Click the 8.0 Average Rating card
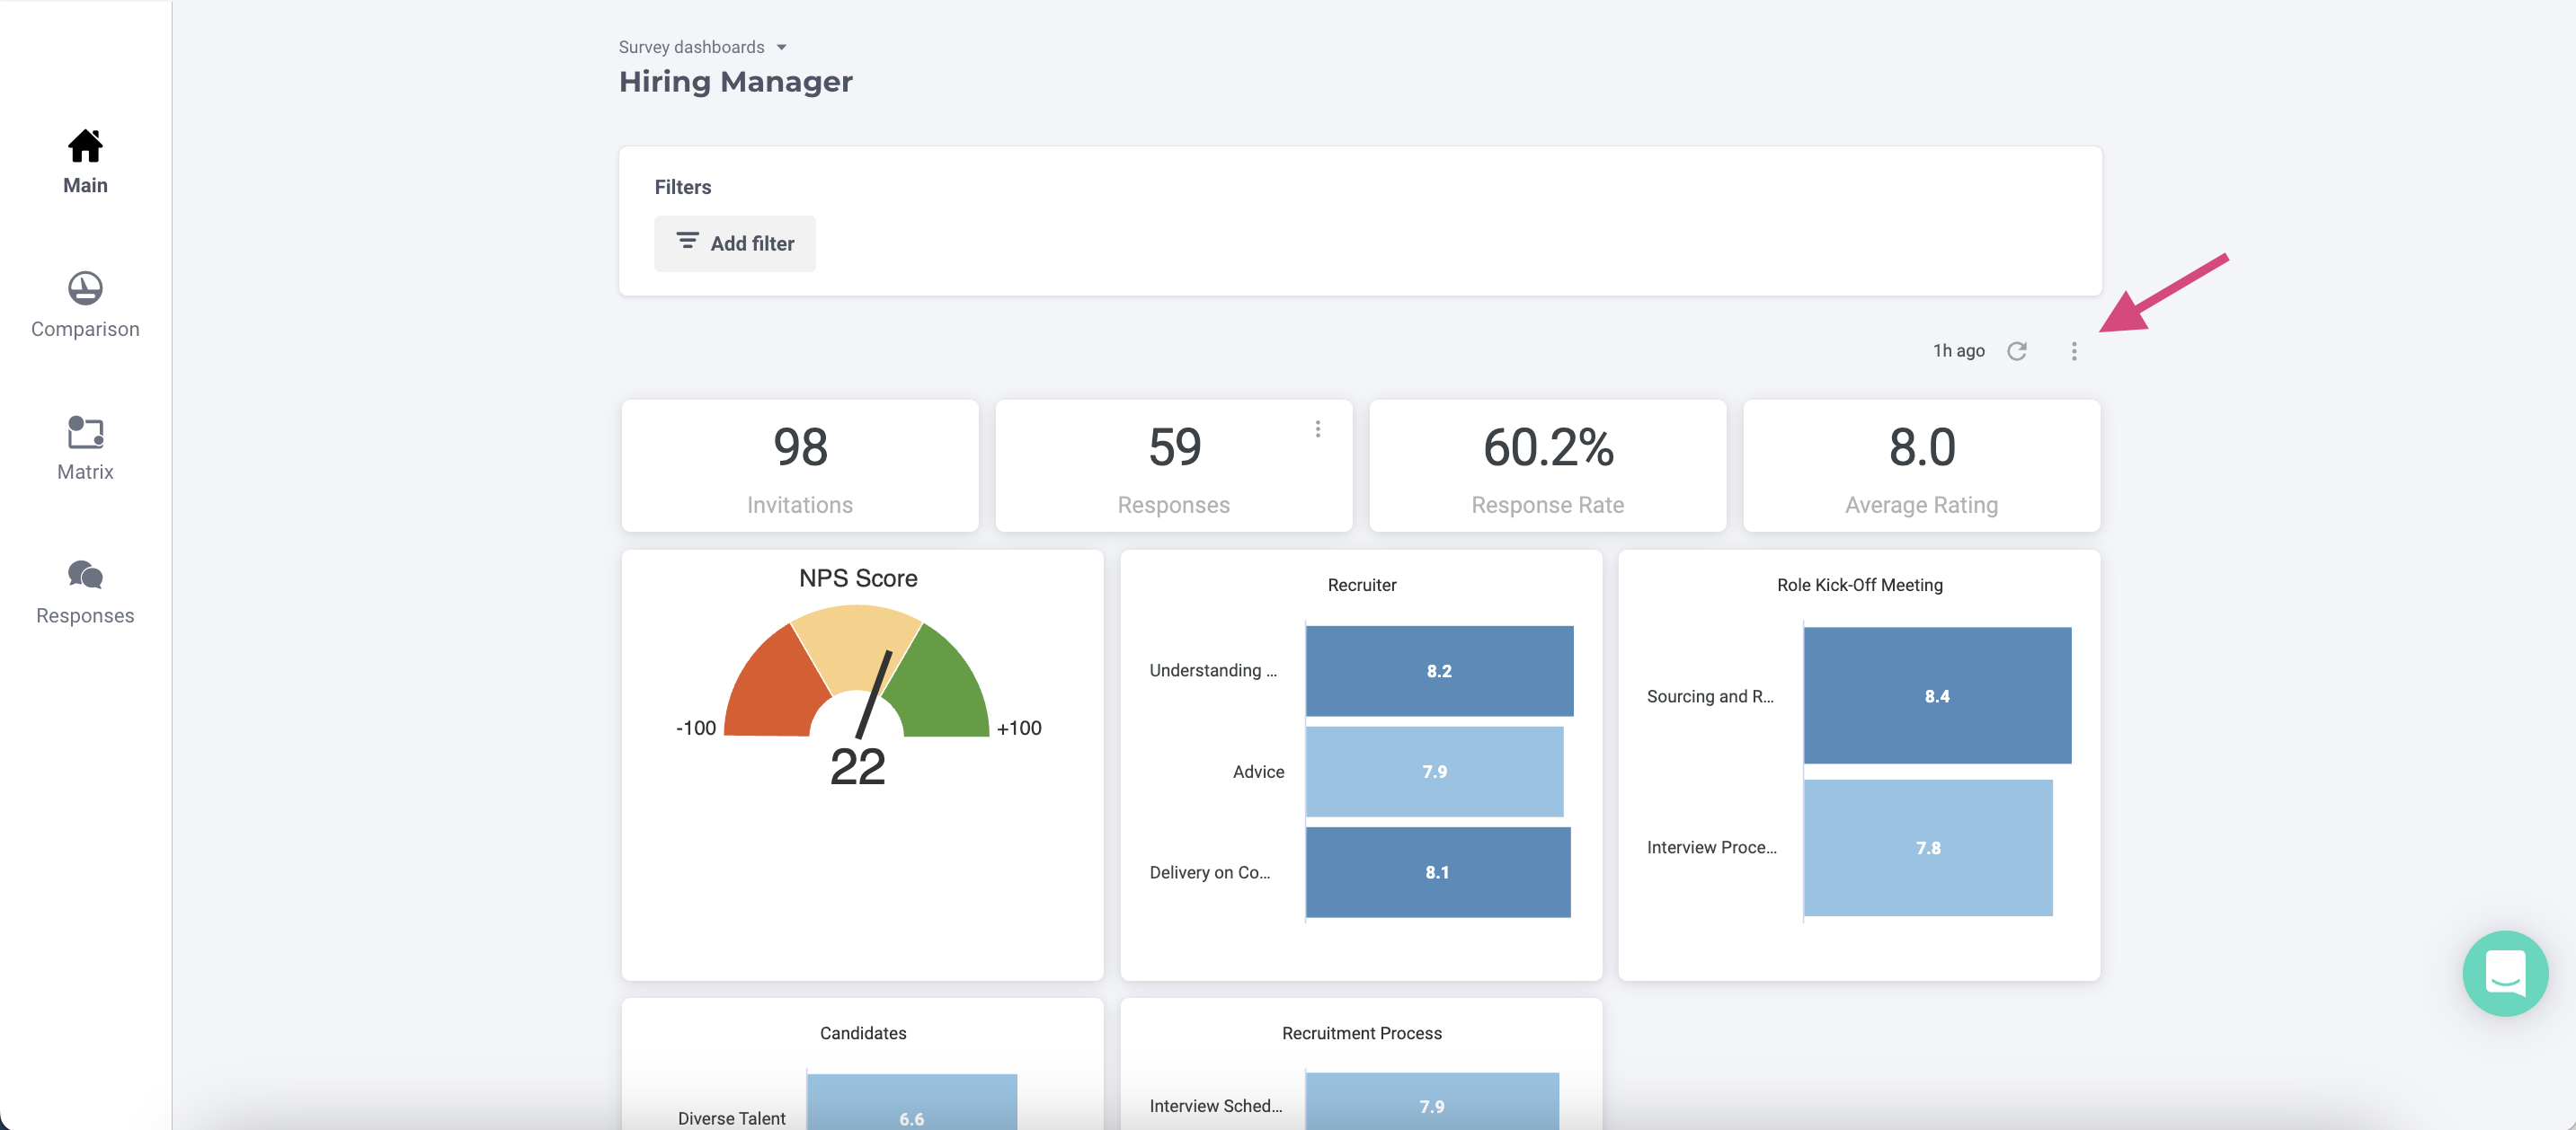The width and height of the screenshot is (2576, 1130). click(1920, 465)
